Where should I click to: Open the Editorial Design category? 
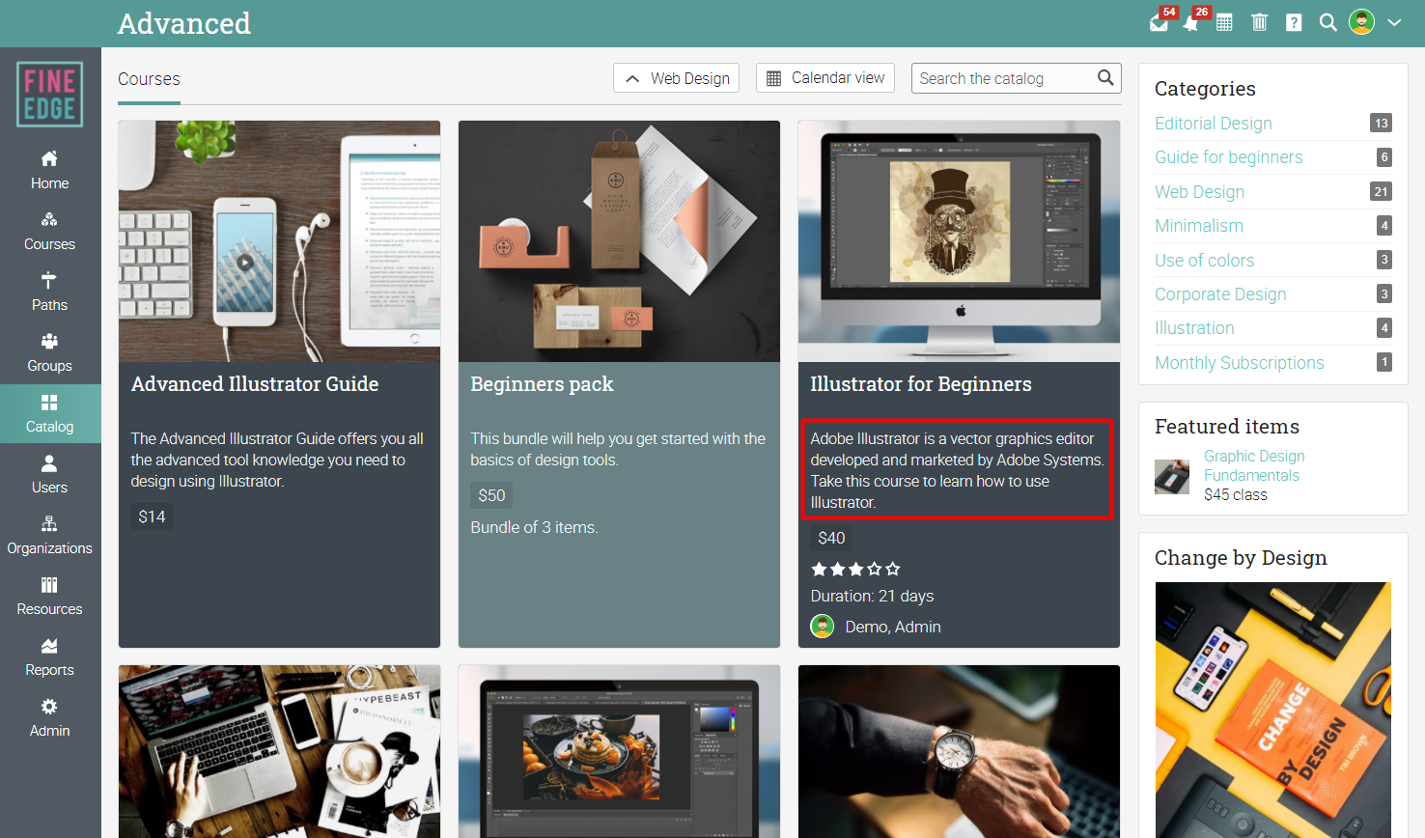click(x=1213, y=124)
